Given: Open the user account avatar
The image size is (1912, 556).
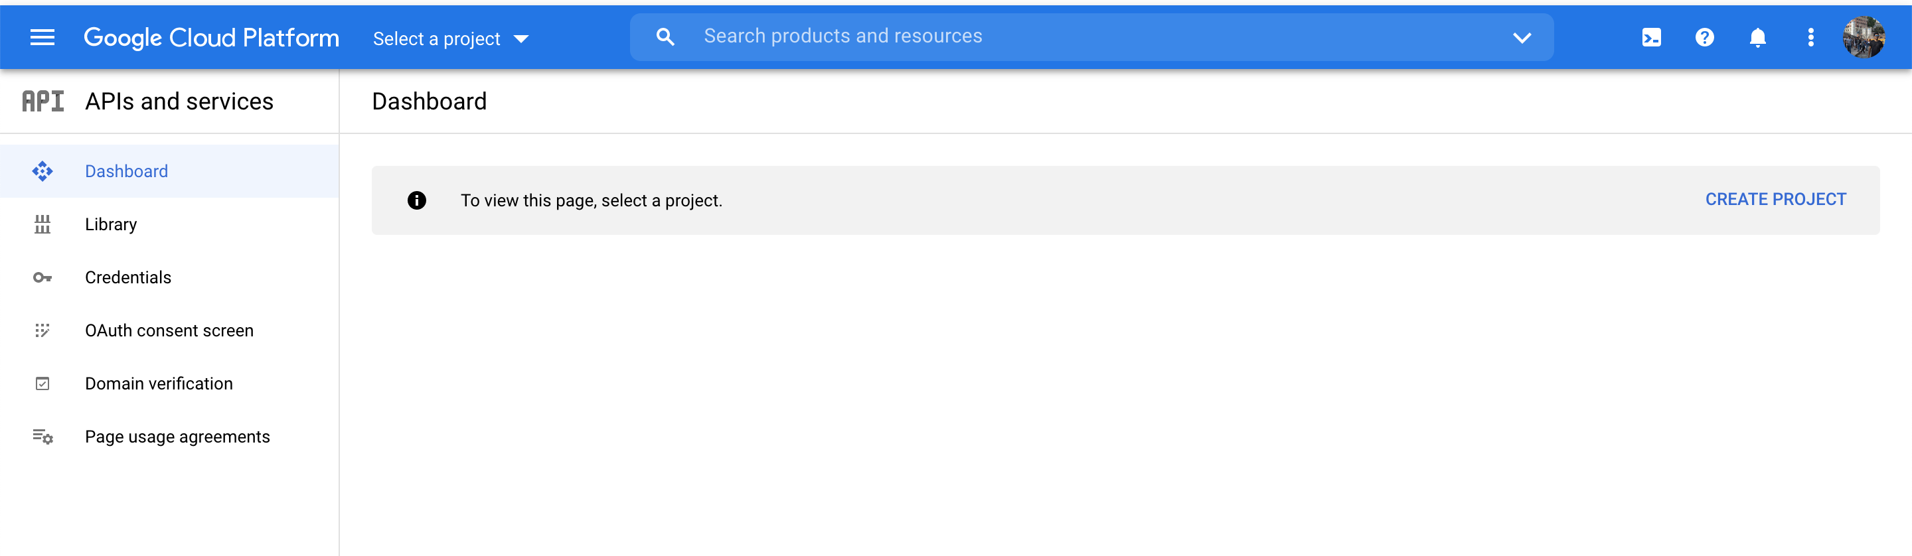Looking at the screenshot, I should pos(1863,38).
